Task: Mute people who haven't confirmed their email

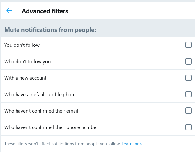Action: click(x=189, y=111)
